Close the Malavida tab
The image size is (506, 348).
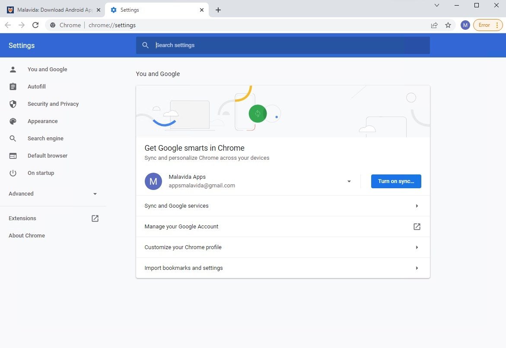pyautogui.click(x=99, y=10)
